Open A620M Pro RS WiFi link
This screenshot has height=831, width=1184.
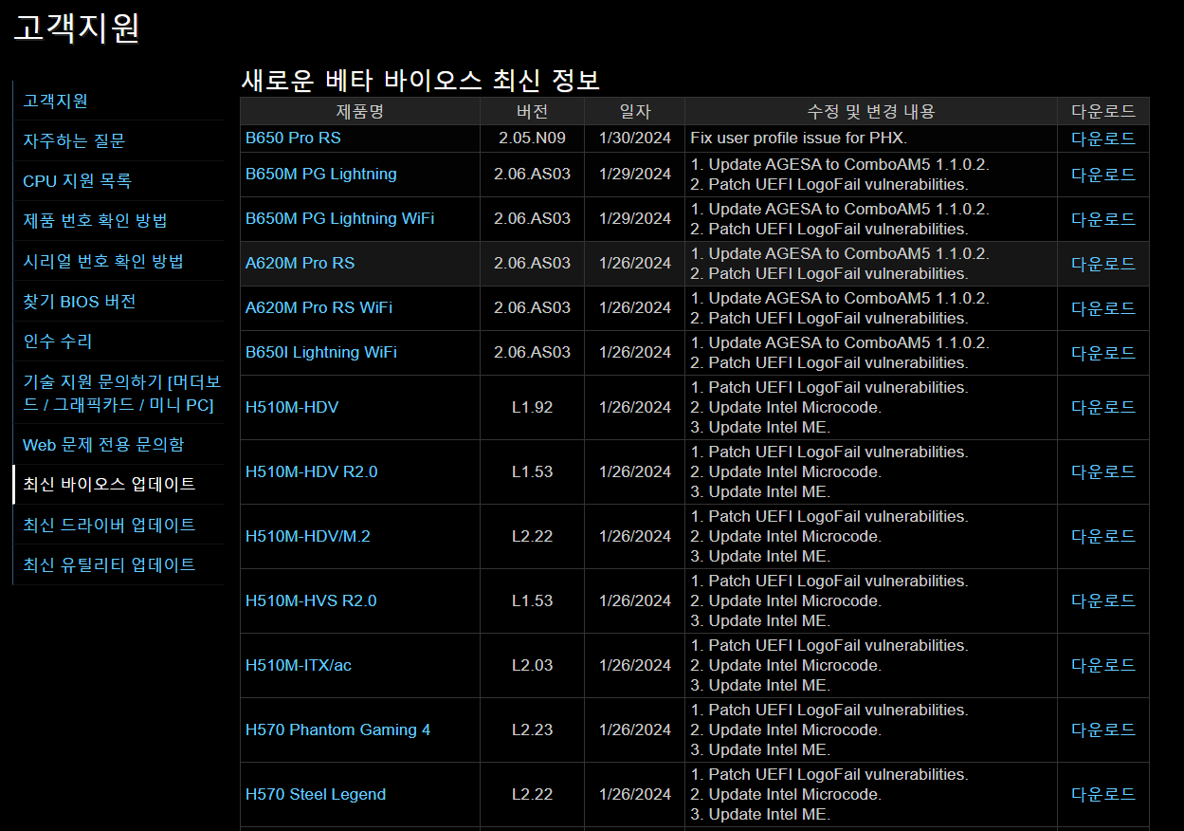pyautogui.click(x=319, y=307)
